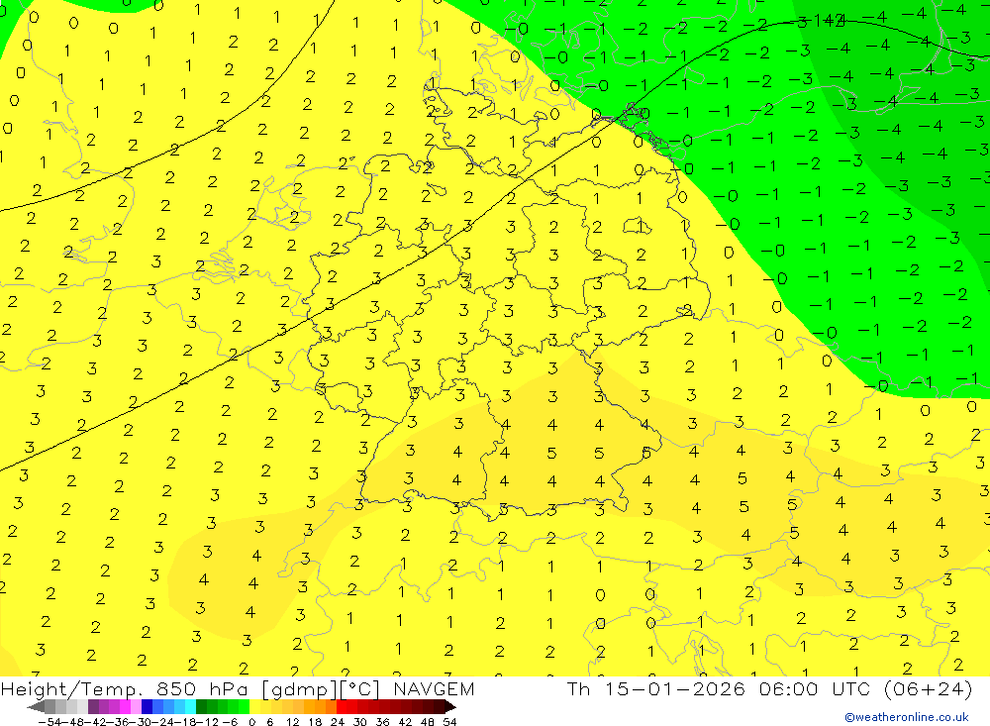
Task: Click the '142' contour line label
Action: (x=829, y=21)
